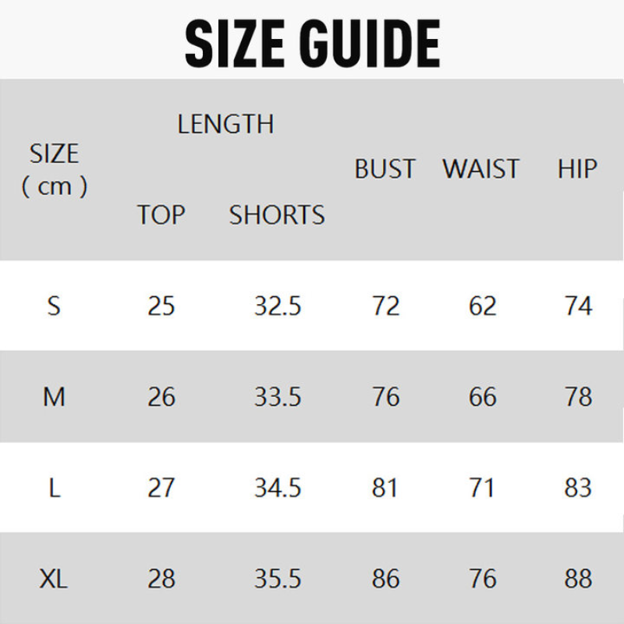
Task: Select the L size row label
Action: coord(53,488)
